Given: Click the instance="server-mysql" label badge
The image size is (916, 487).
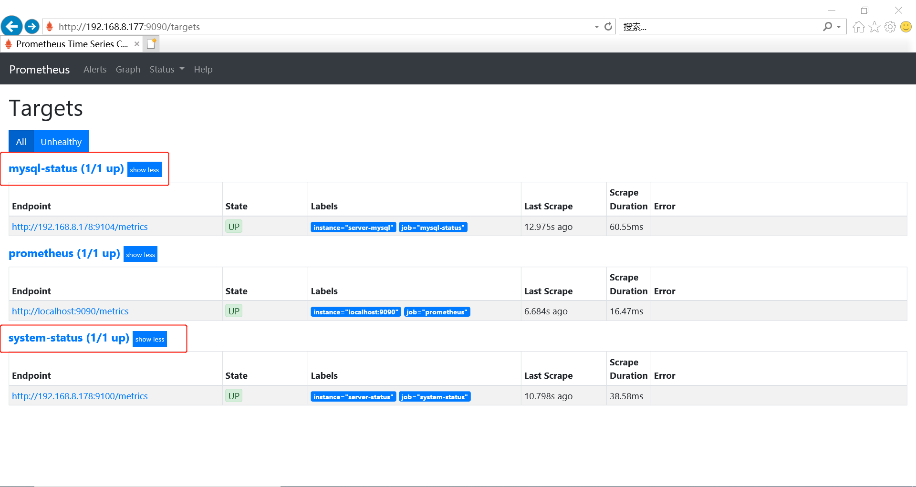Looking at the screenshot, I should pos(353,228).
